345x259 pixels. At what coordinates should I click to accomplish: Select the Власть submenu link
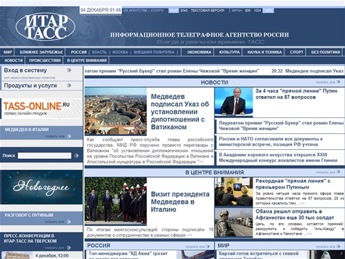99,52
